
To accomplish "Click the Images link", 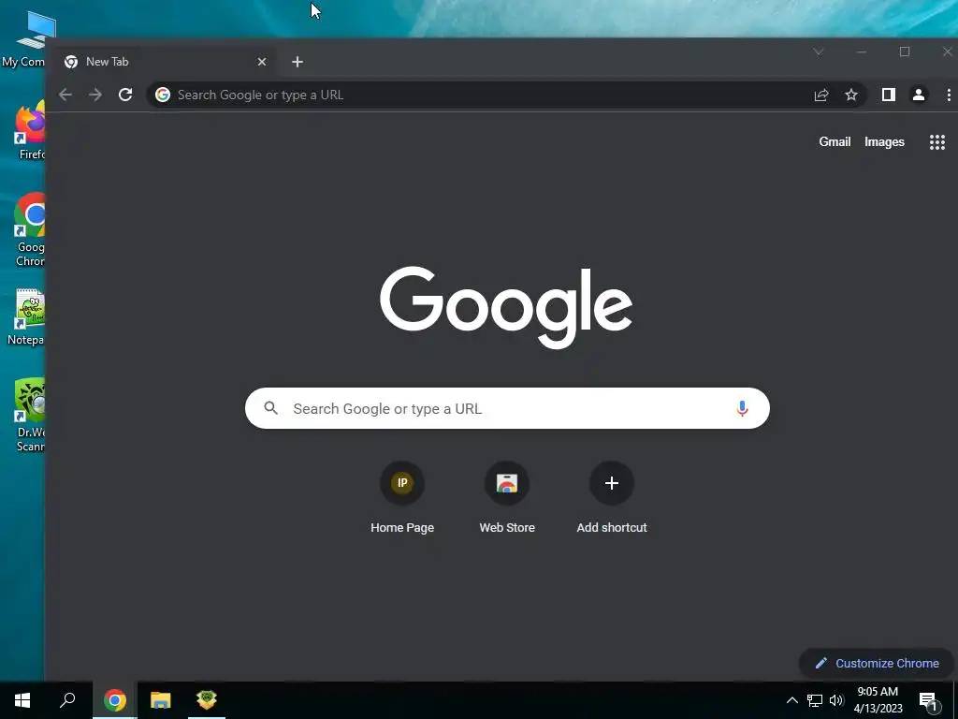I will (884, 142).
